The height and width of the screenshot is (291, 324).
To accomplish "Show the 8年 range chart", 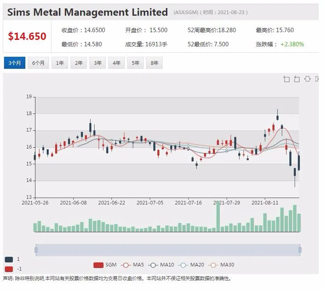I will [155, 63].
